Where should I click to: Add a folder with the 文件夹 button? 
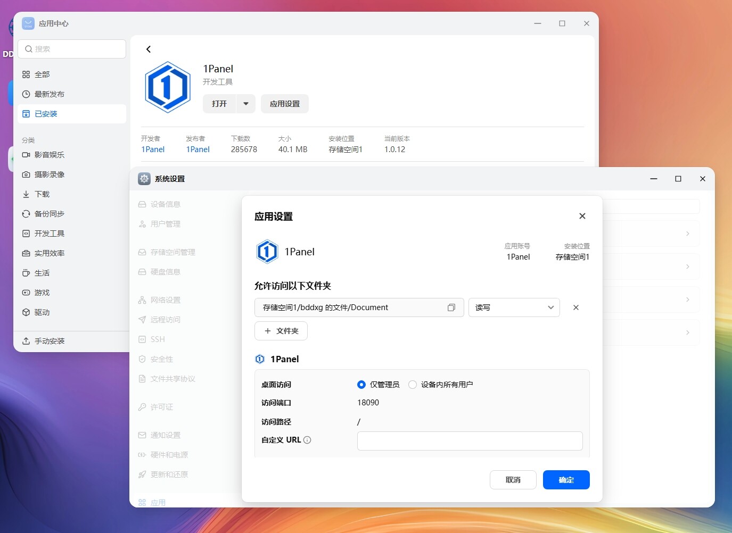coord(281,331)
